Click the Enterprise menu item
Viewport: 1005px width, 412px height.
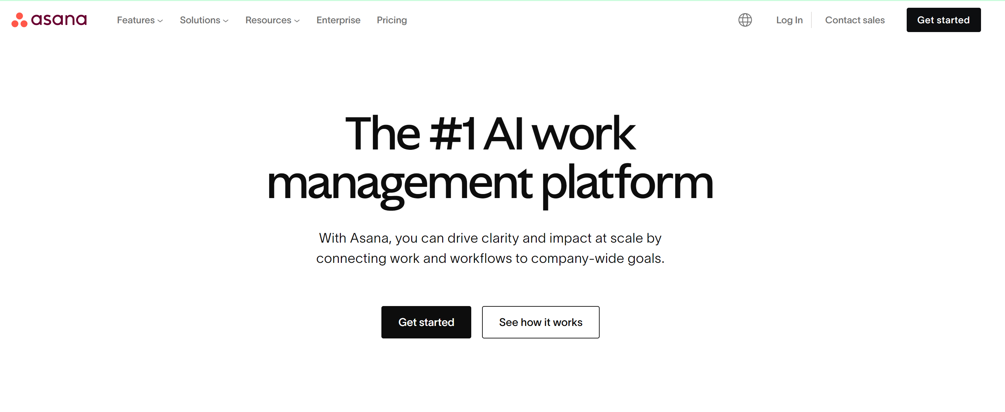(338, 20)
